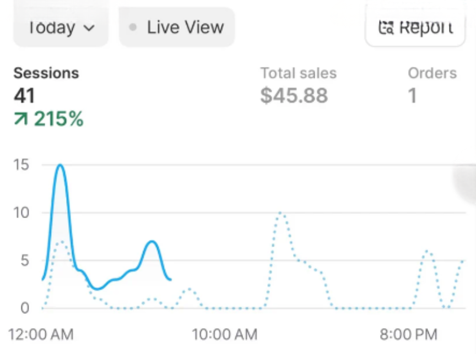This screenshot has width=476, height=354.
Task: Click the solid line's highest peak at 15
Action: click(x=59, y=165)
